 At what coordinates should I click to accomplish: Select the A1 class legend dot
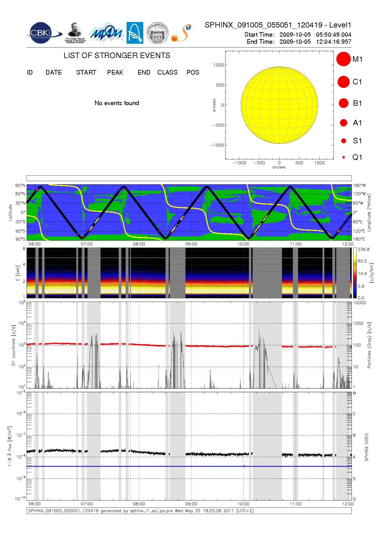344,123
